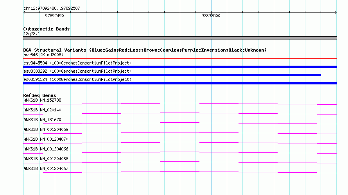
Task: Click the nsv846 (Kidd2008) label
Action: coord(43,55)
